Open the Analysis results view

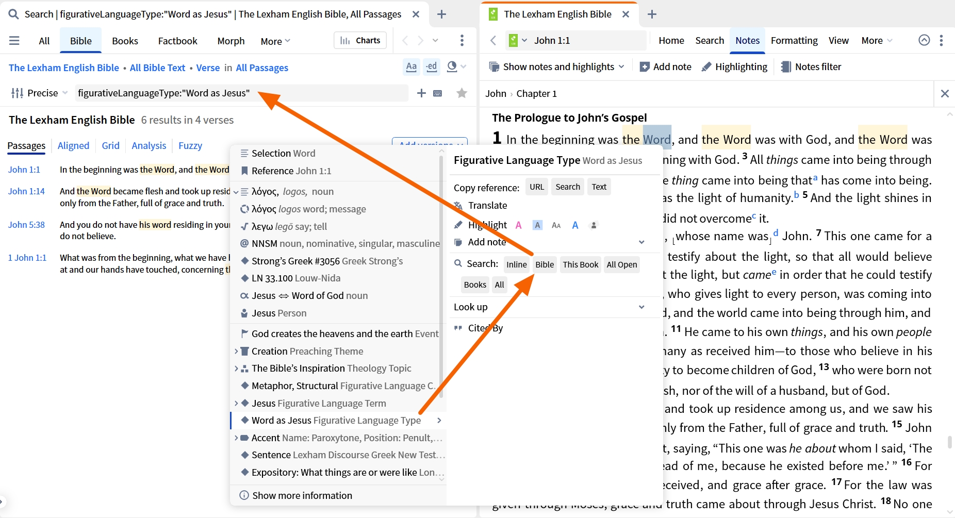149,145
